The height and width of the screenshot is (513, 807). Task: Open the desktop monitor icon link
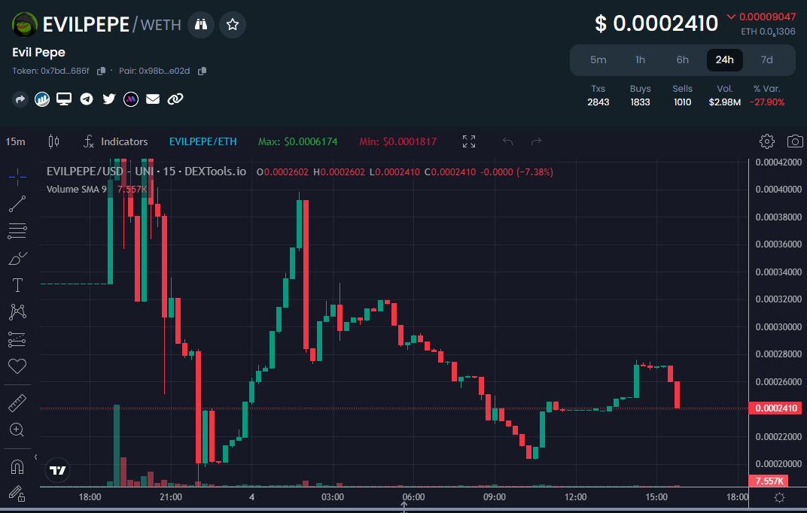click(64, 99)
